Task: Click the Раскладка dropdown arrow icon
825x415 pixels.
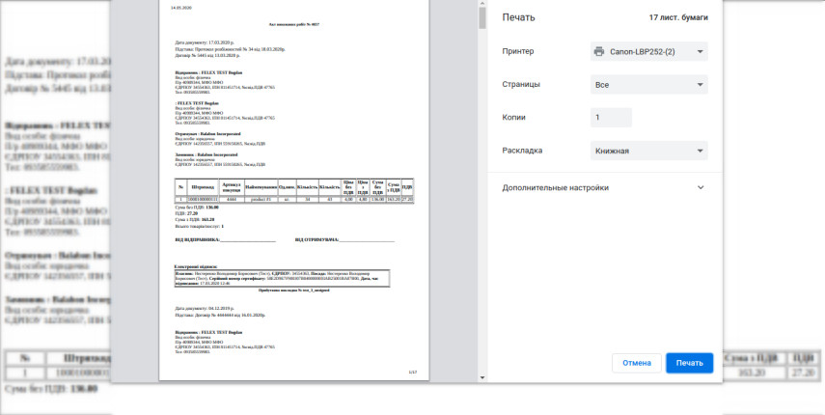Action: click(700, 151)
